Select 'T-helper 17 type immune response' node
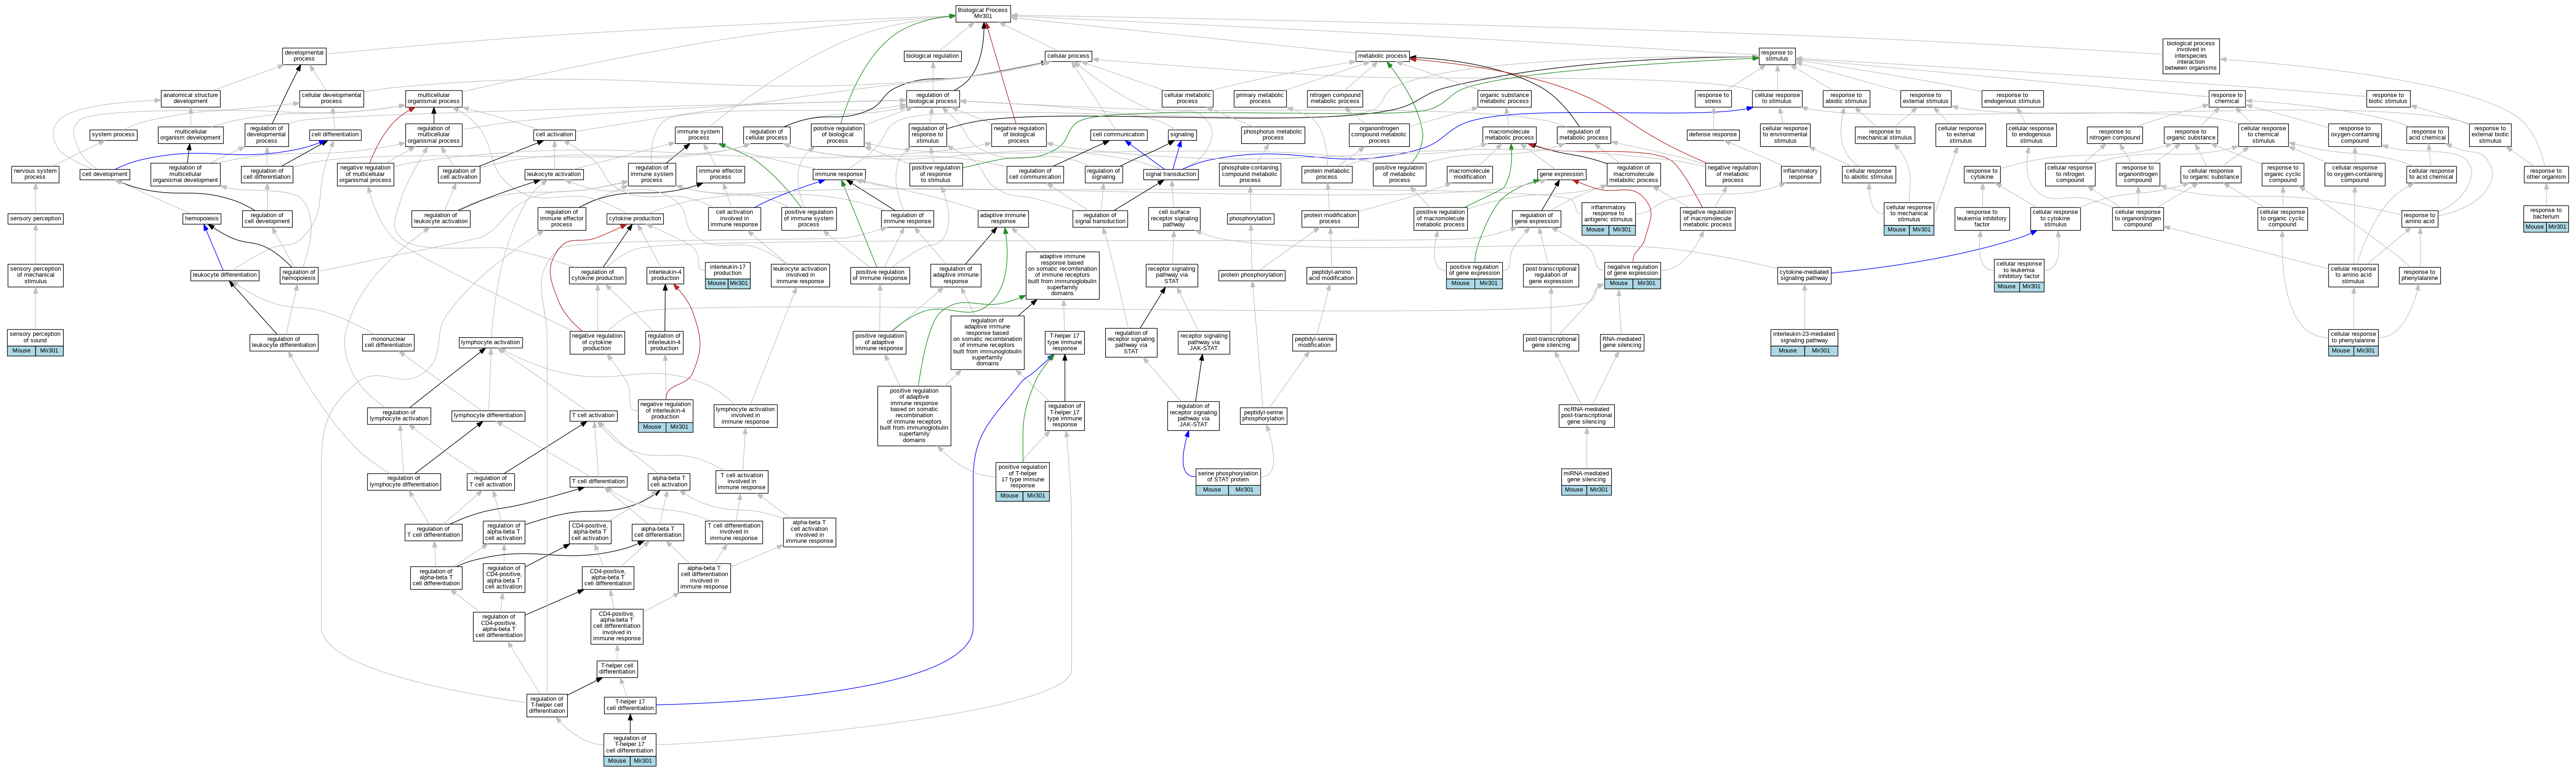 click(1064, 342)
